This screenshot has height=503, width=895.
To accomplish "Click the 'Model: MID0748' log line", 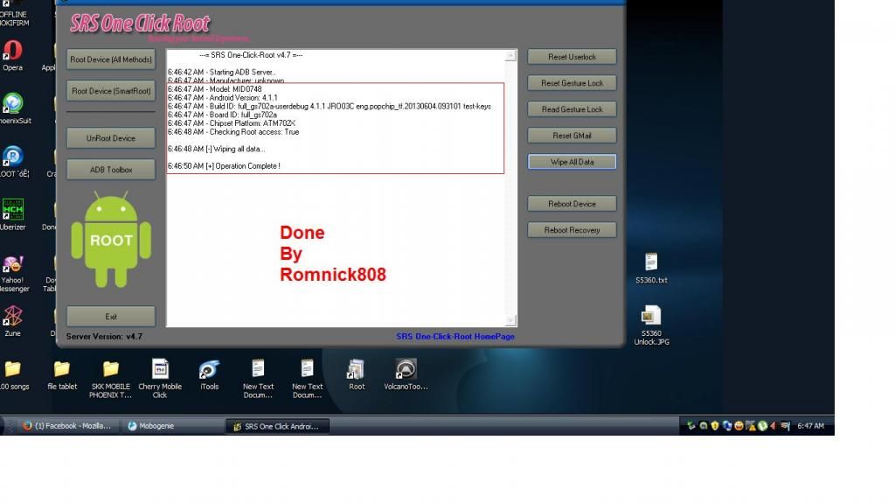I will [215, 89].
